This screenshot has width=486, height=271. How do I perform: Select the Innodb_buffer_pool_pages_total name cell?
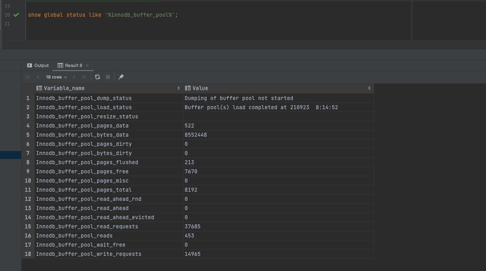(84, 190)
